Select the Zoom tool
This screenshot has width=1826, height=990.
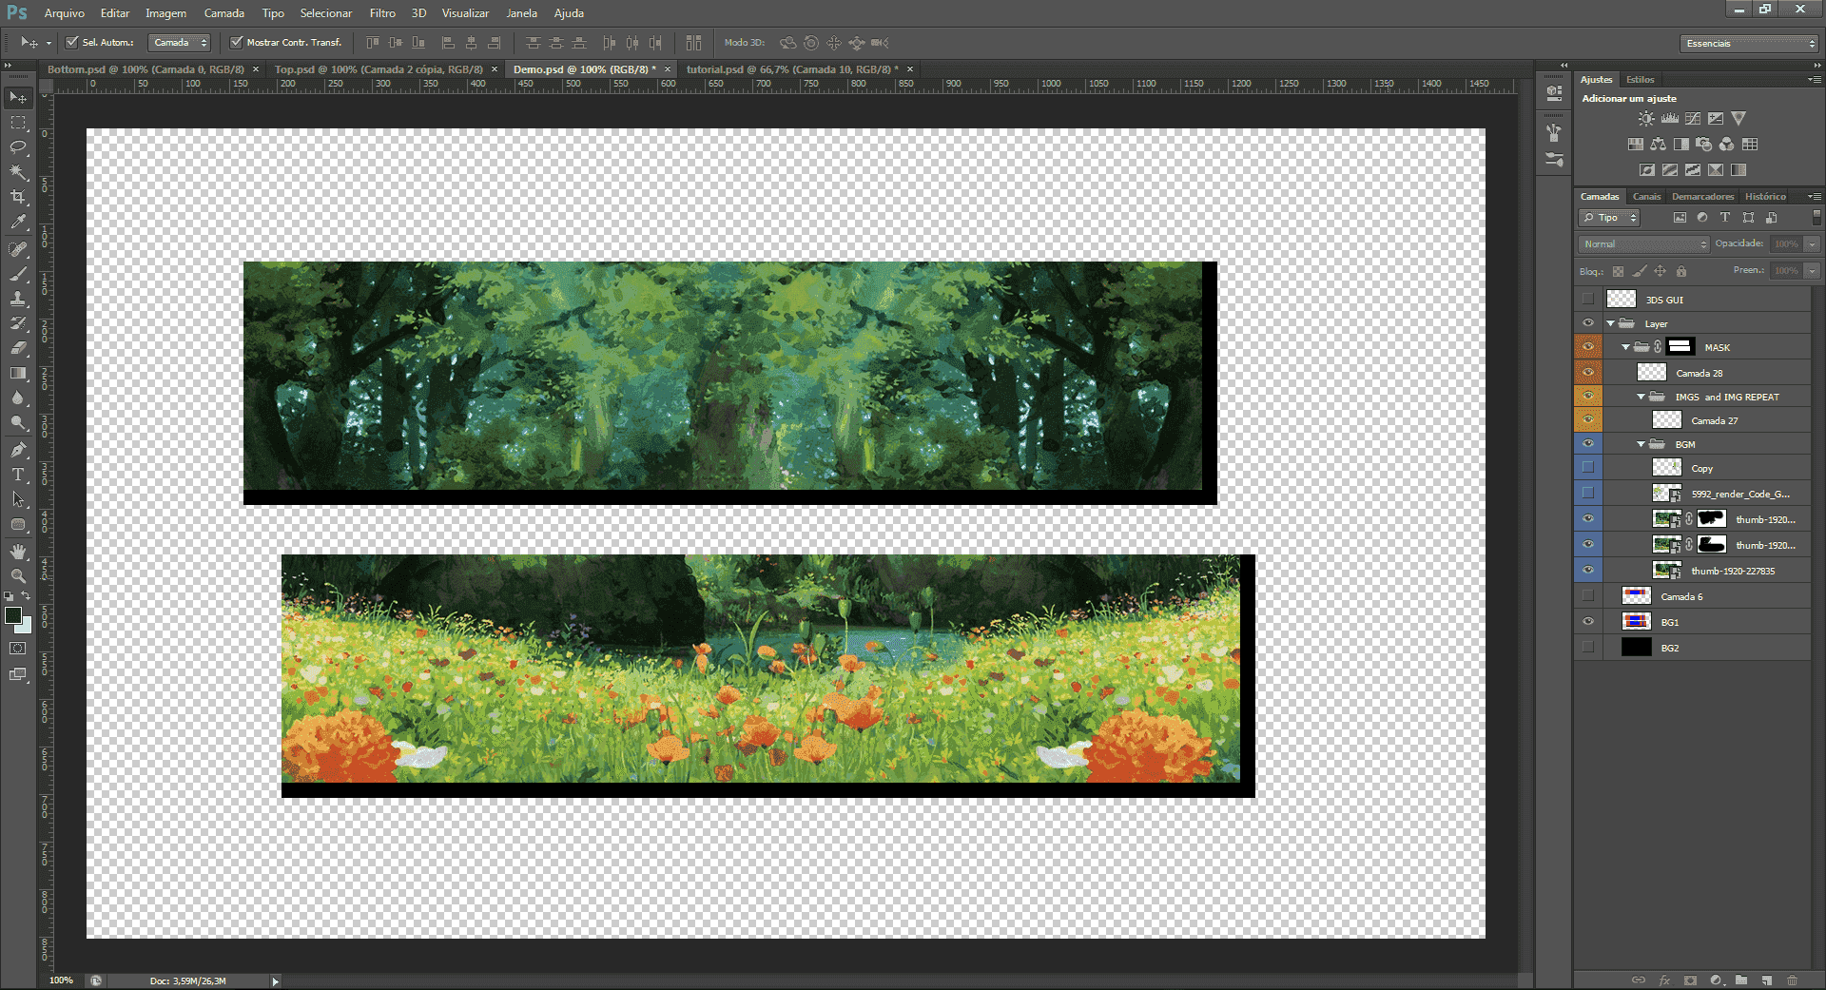[x=18, y=576]
